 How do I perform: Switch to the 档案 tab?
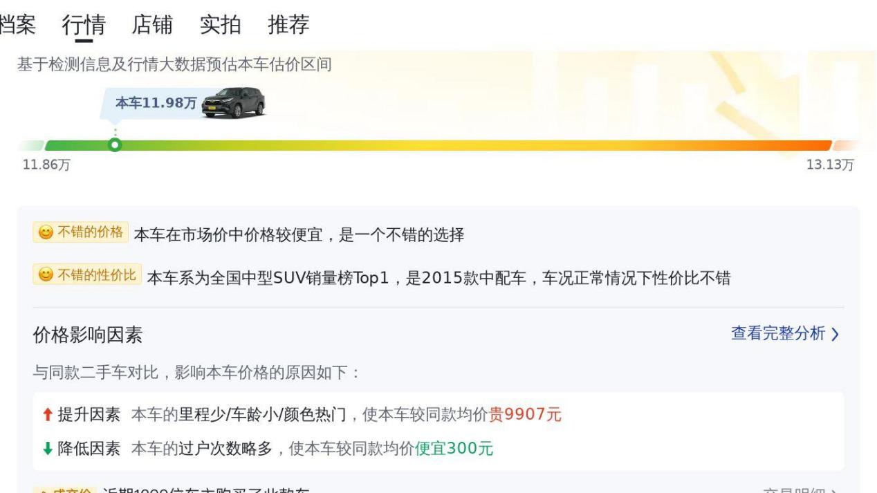click(18, 25)
